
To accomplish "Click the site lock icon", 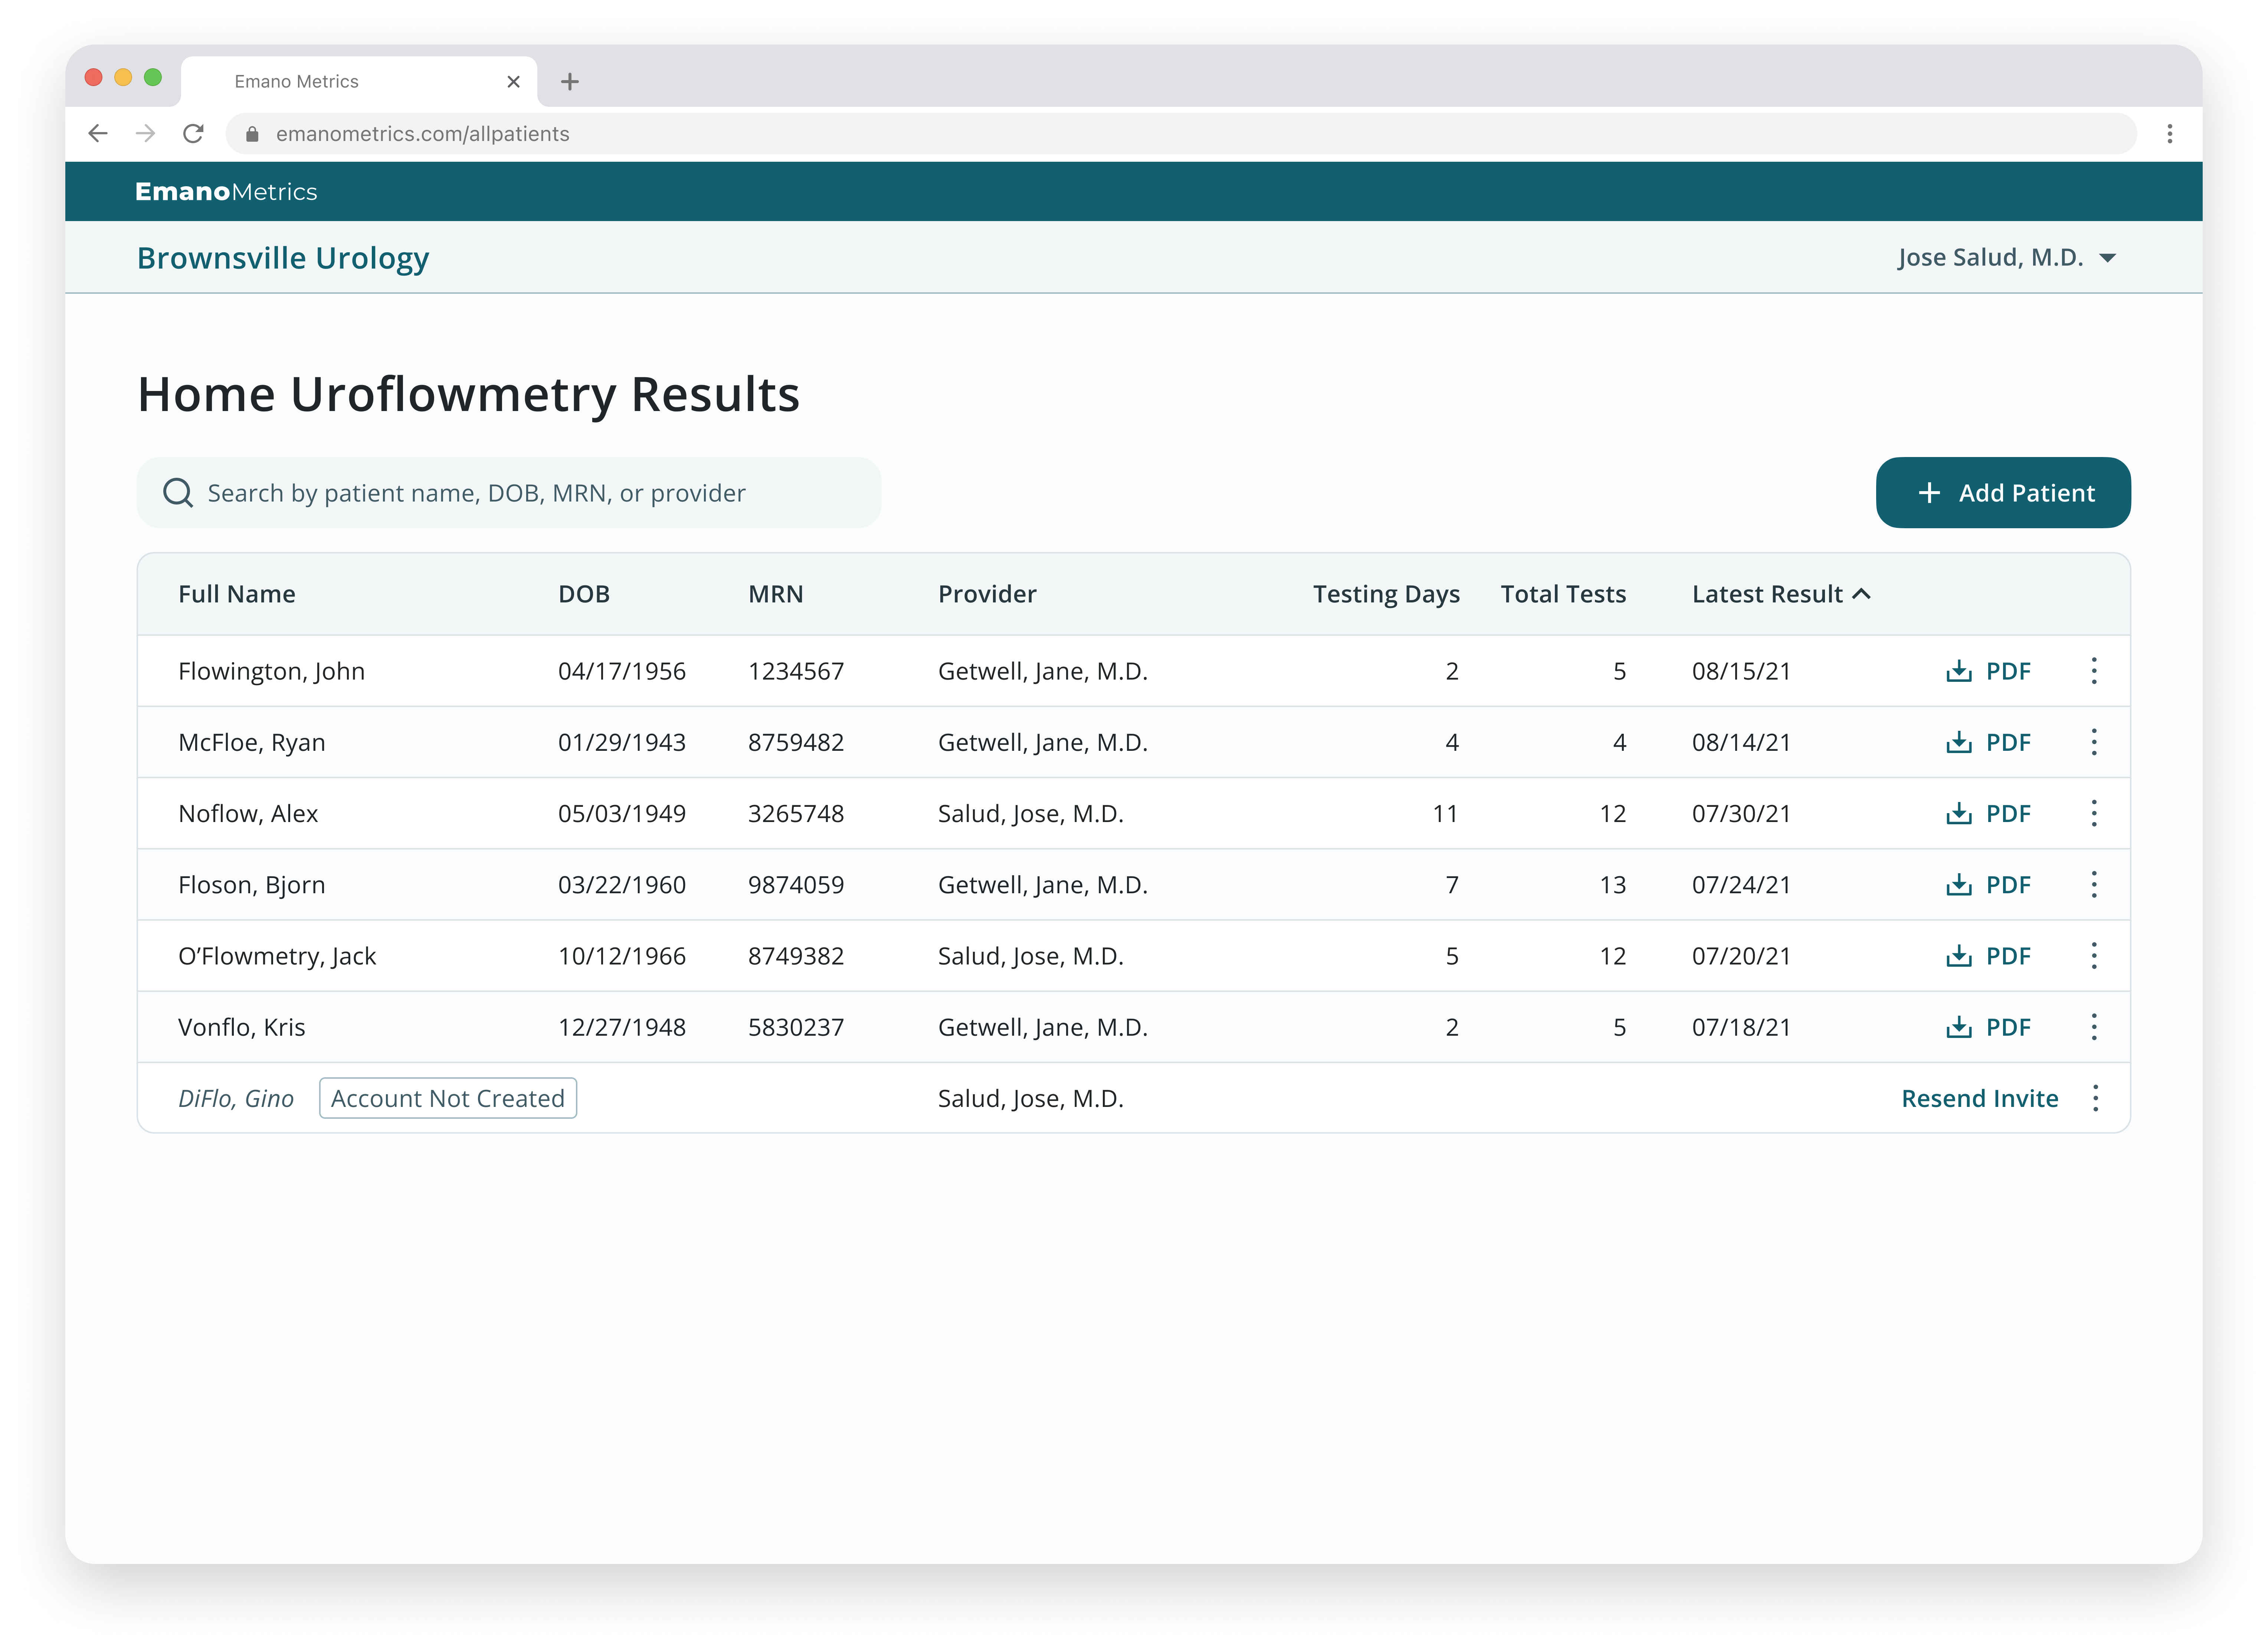I will coord(252,134).
